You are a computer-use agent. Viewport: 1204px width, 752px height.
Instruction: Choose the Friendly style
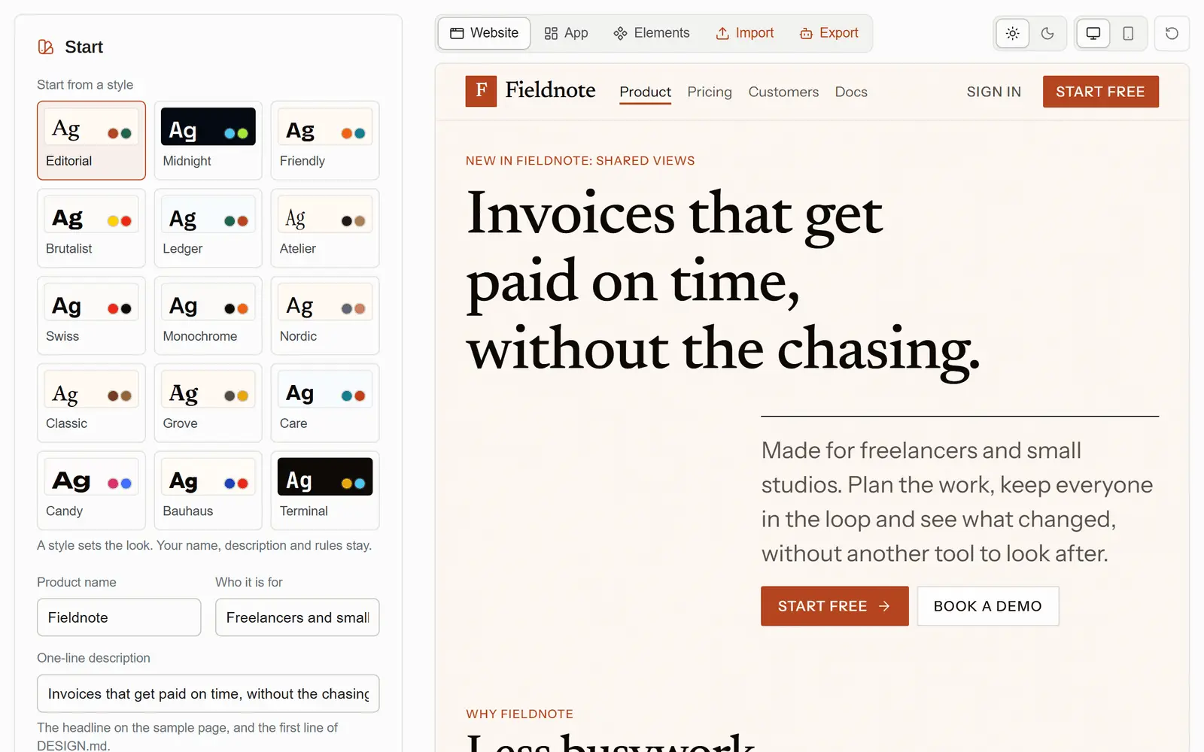click(x=325, y=141)
